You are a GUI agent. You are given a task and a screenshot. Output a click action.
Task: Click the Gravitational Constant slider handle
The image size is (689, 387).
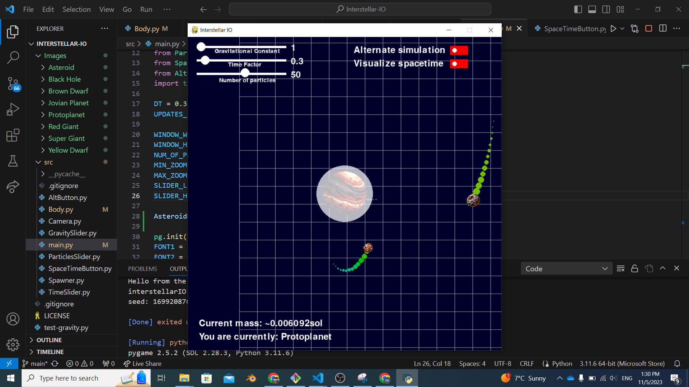(201, 47)
